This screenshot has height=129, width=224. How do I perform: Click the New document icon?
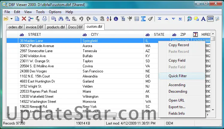[x=17, y=19]
